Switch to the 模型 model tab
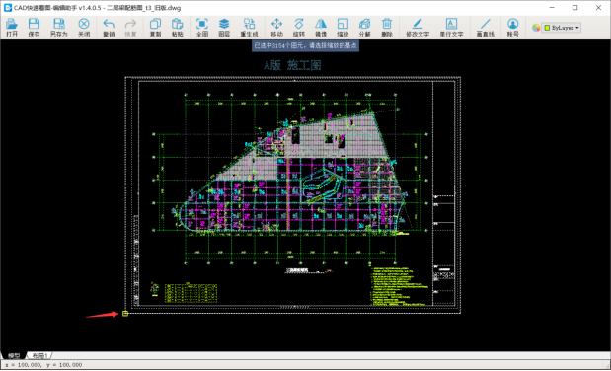 click(x=14, y=355)
